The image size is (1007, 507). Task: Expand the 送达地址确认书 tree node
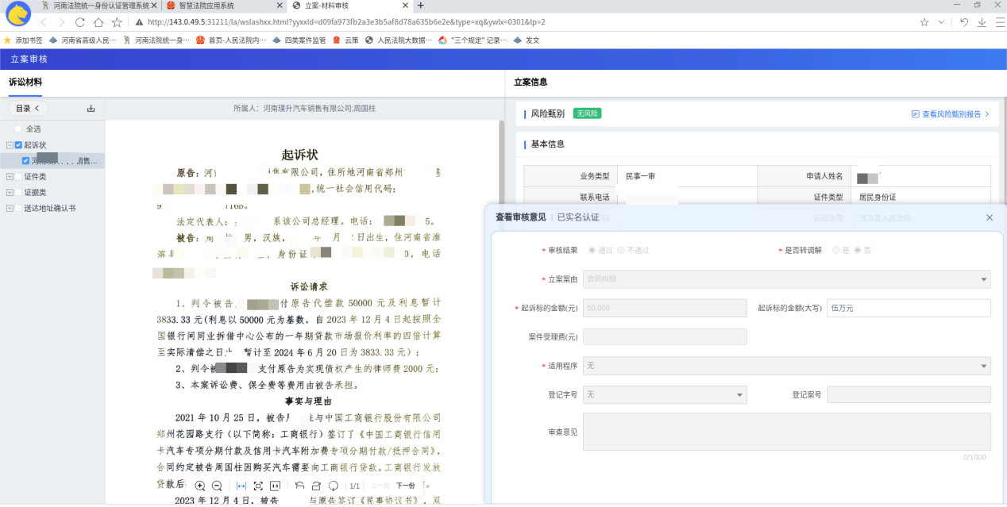click(10, 208)
